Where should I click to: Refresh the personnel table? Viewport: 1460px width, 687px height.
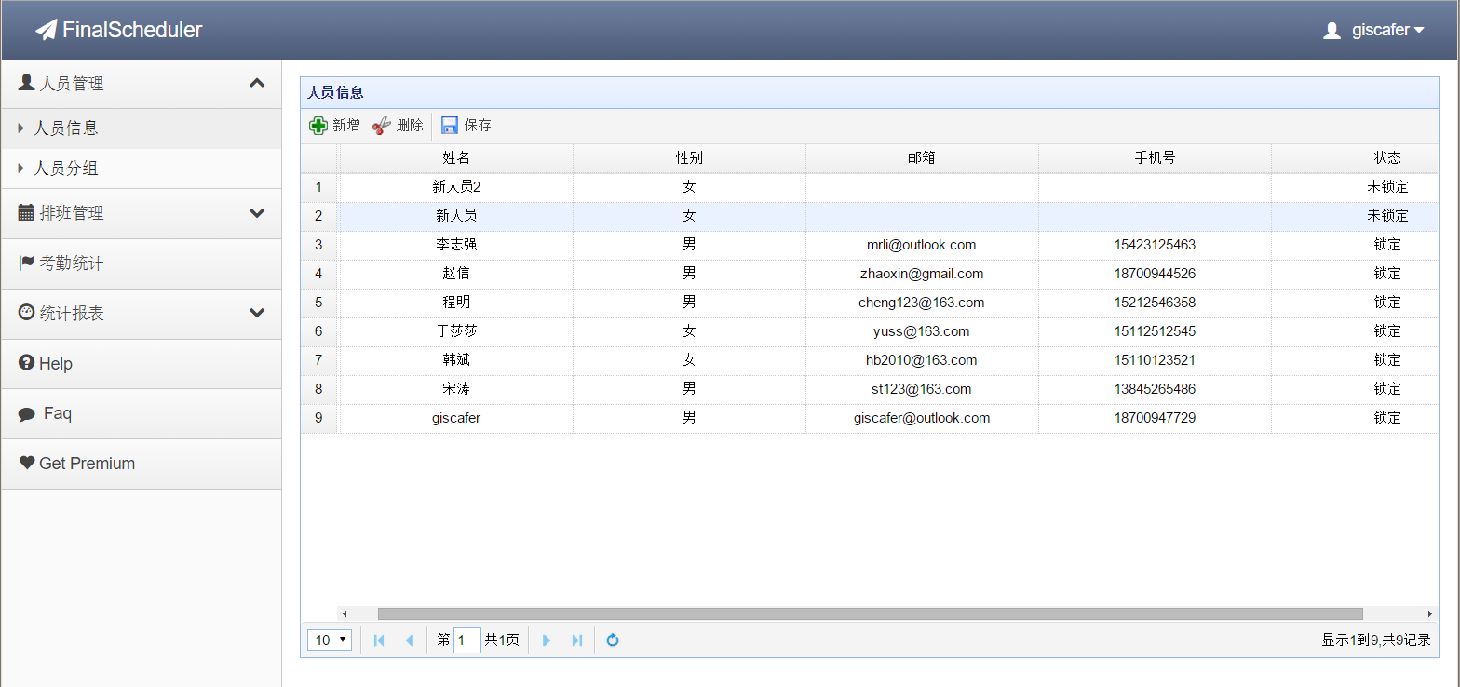click(x=613, y=640)
